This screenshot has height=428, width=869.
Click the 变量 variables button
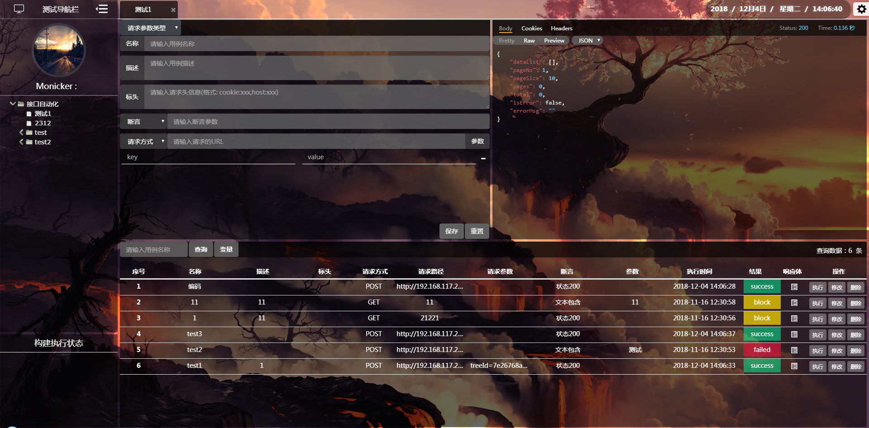point(226,249)
